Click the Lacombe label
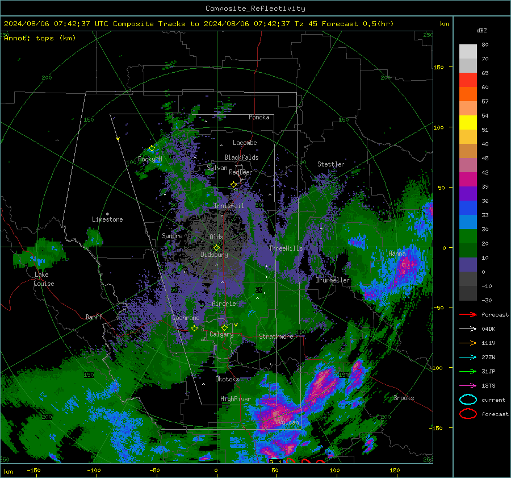Screen dimensions: 511x478 click(x=245, y=143)
